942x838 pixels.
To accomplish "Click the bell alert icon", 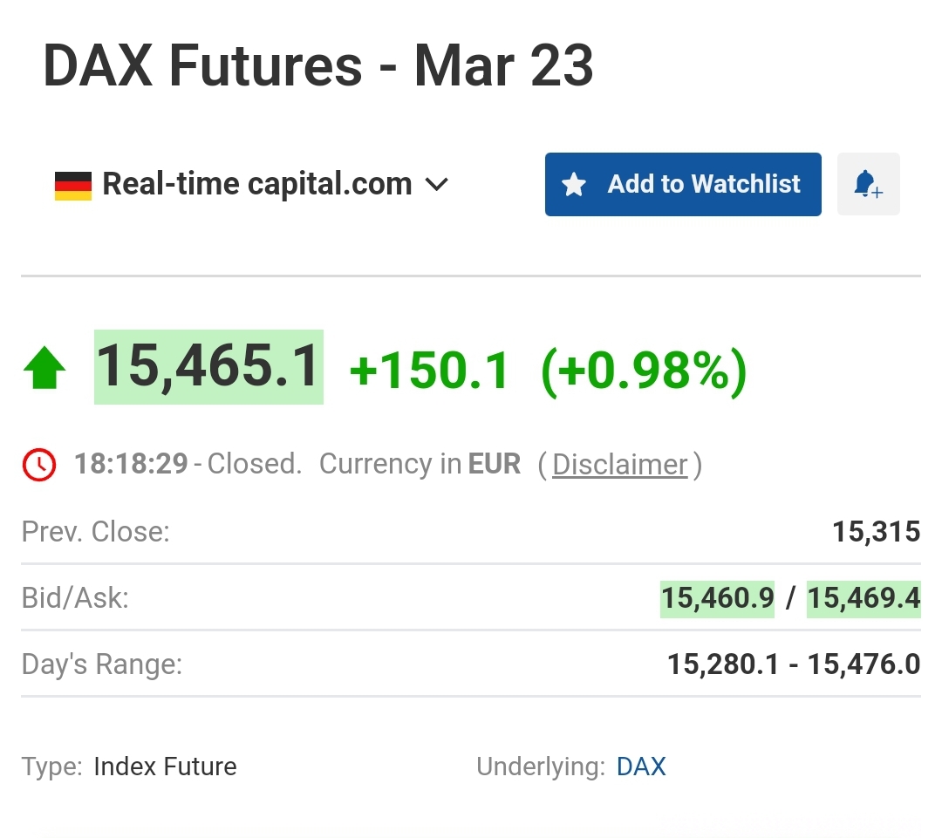I will (868, 184).
